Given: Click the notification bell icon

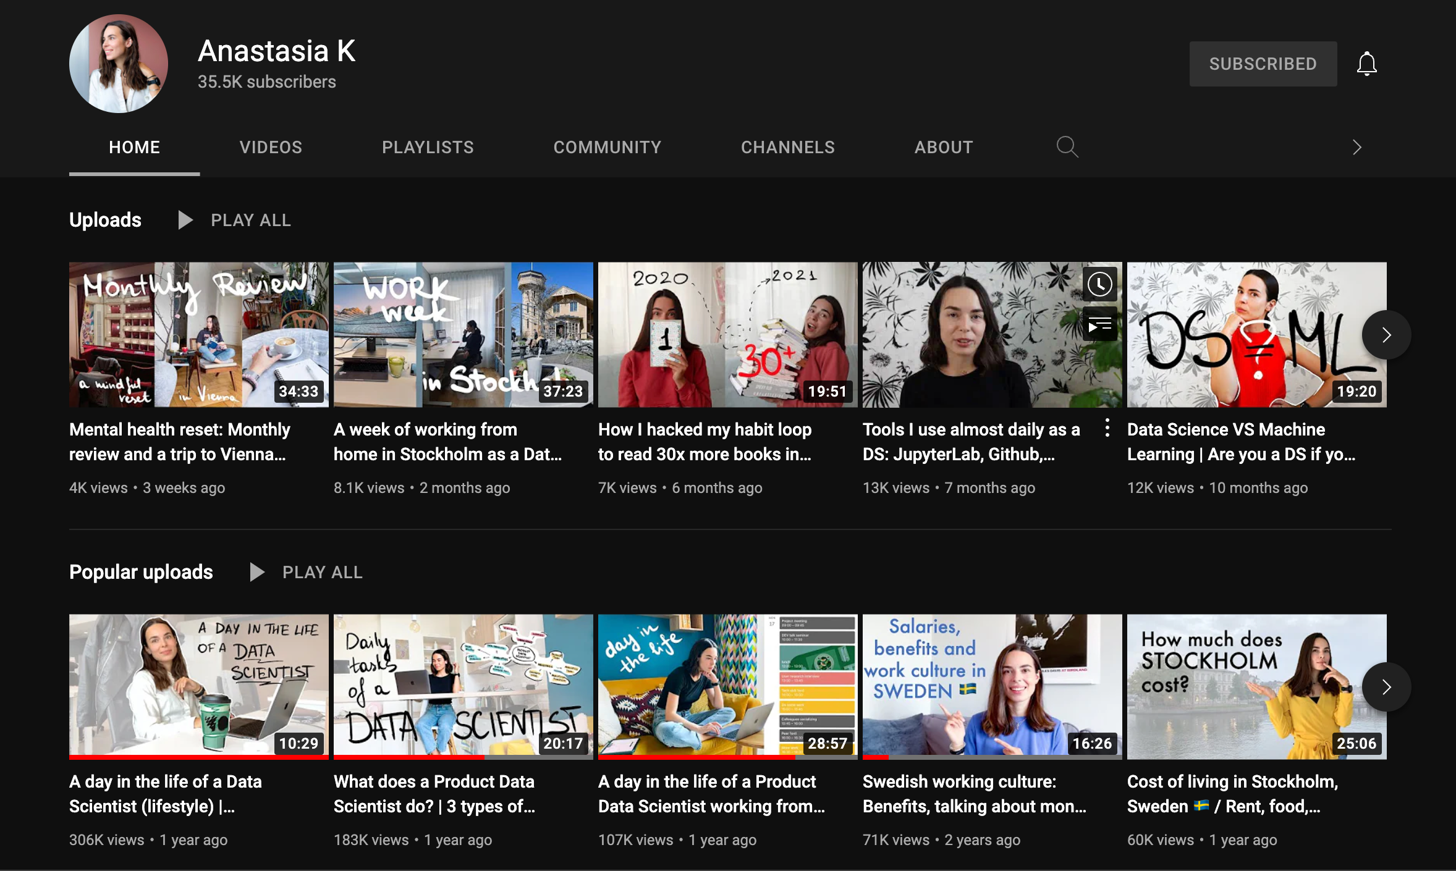Looking at the screenshot, I should click(1366, 64).
